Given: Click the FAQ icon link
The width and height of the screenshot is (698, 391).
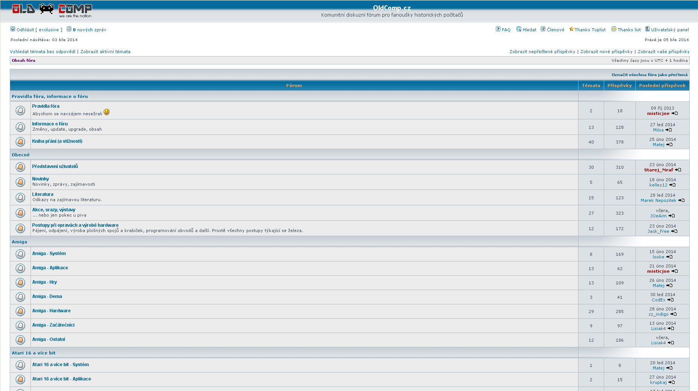Looking at the screenshot, I should click(498, 29).
